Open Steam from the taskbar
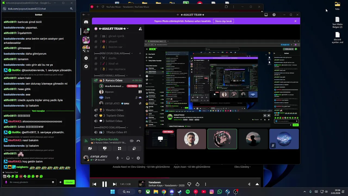The image size is (348, 196). 180,192
